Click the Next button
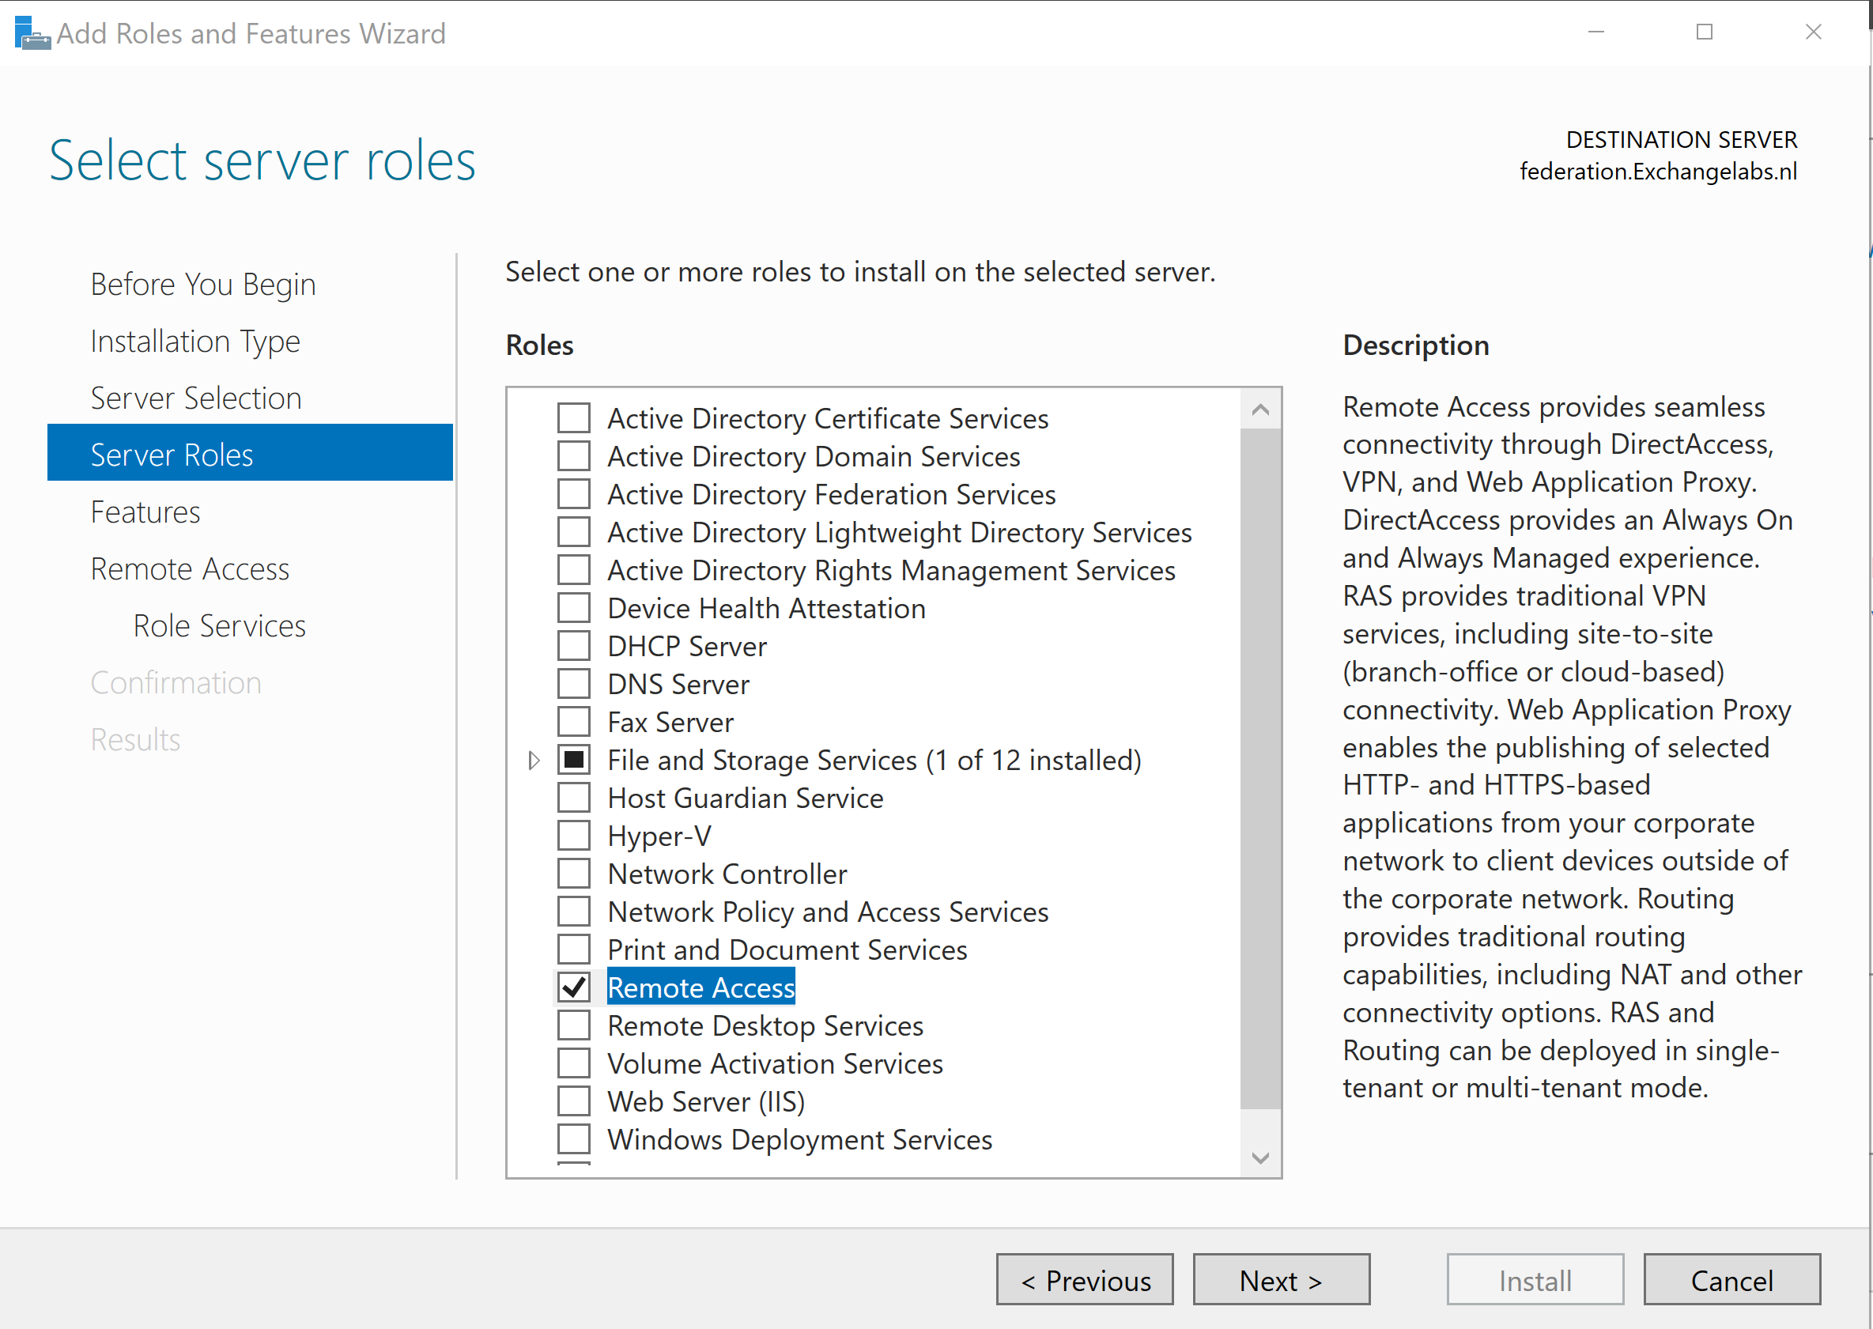Viewport: 1873px width, 1329px height. (x=1281, y=1280)
